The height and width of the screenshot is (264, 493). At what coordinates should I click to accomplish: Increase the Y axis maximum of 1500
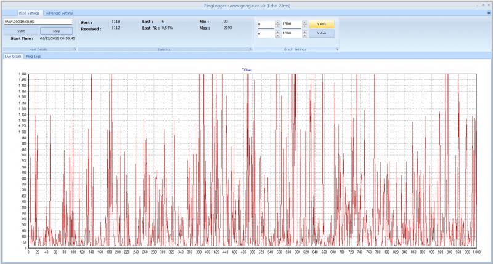304,23
